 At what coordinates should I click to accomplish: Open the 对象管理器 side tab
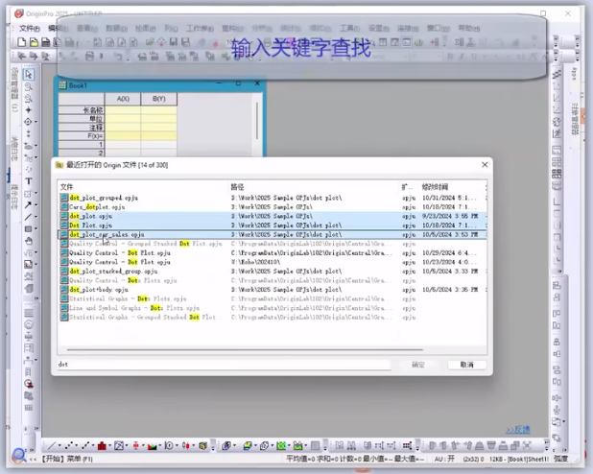[x=575, y=119]
